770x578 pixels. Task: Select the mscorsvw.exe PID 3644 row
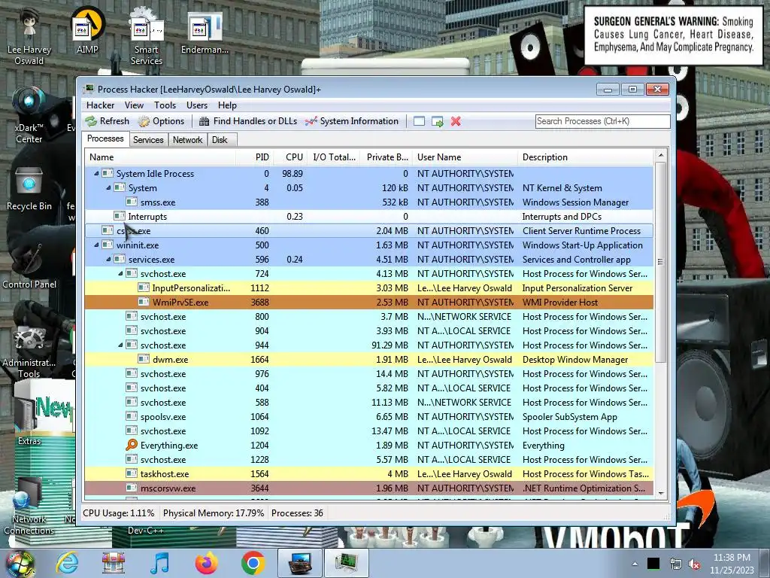coord(368,488)
